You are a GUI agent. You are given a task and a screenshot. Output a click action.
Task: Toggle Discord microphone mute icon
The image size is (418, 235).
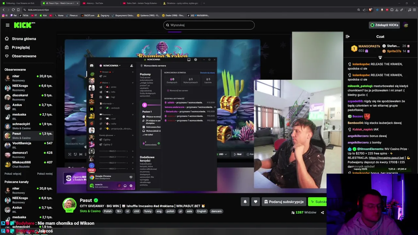coord(119,186)
